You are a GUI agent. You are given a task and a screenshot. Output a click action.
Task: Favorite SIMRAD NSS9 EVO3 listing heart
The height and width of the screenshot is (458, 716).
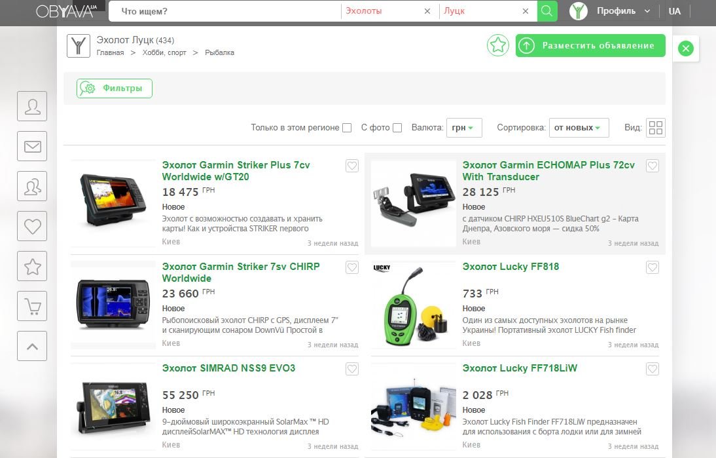(352, 369)
